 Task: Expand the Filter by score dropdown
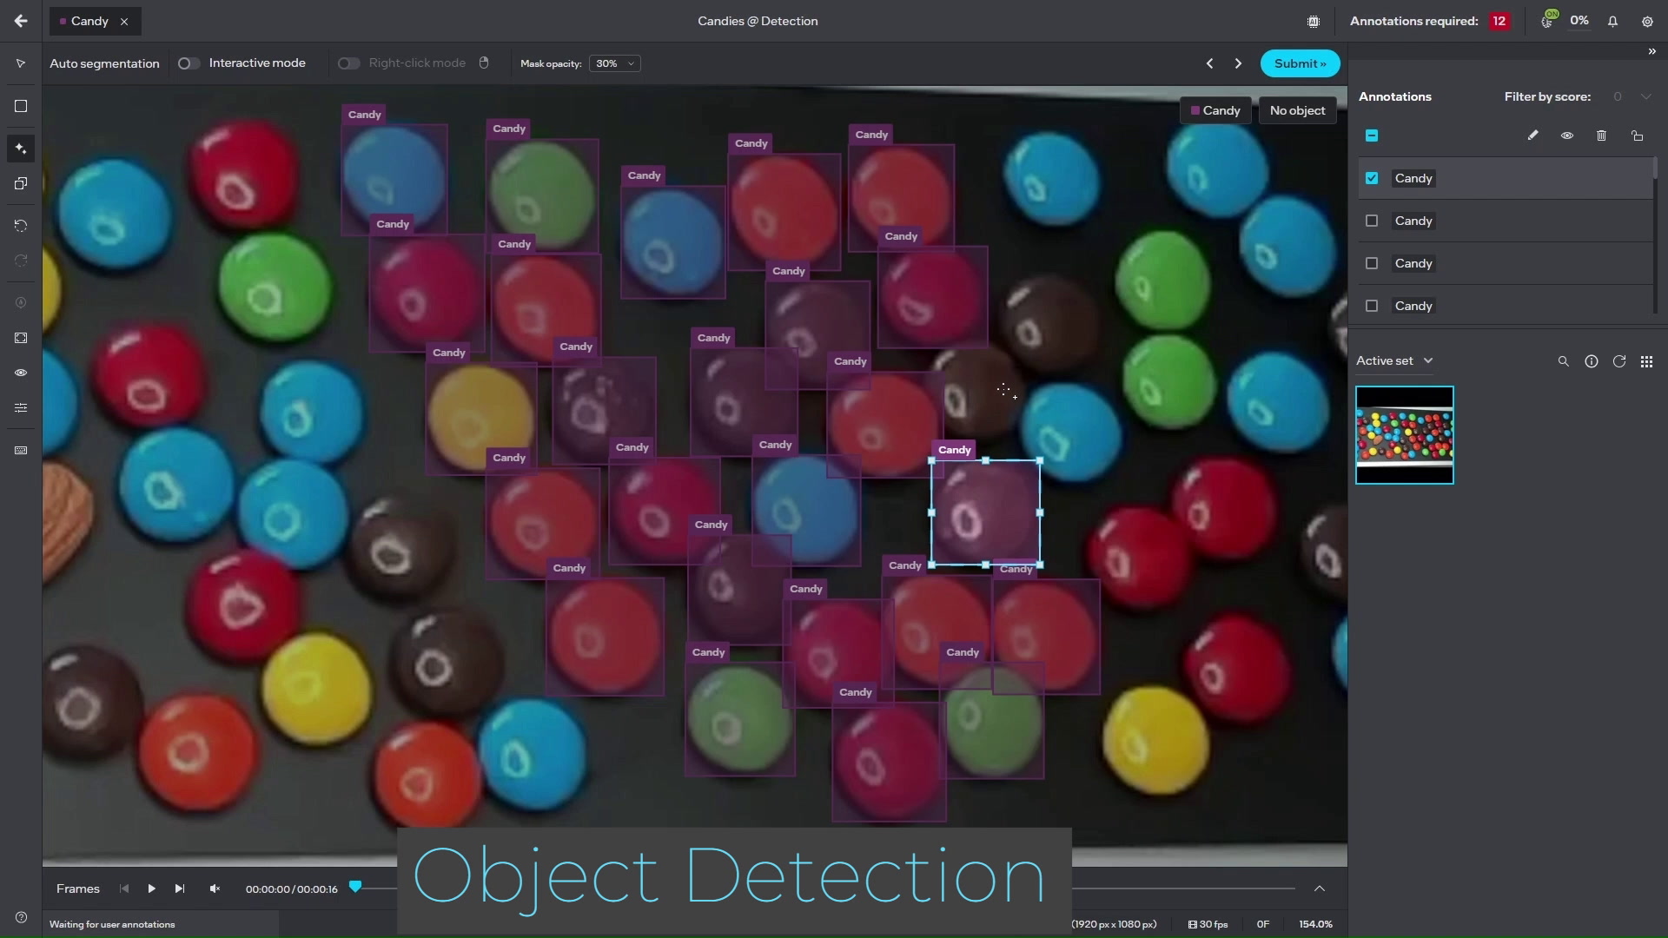point(1645,96)
